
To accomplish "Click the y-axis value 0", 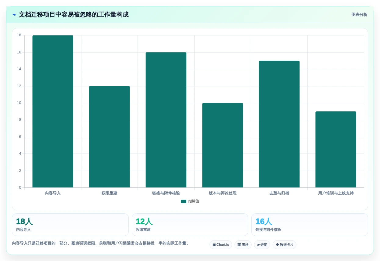I will point(20,187).
